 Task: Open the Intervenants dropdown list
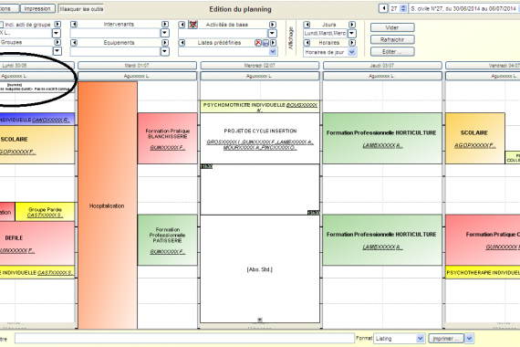[165, 33]
